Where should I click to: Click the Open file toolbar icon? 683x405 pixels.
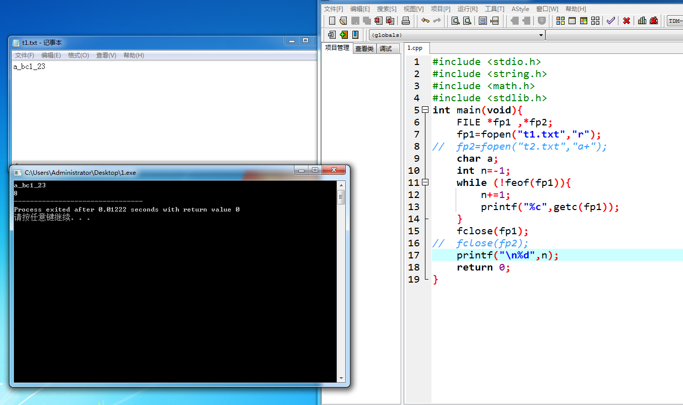point(343,21)
